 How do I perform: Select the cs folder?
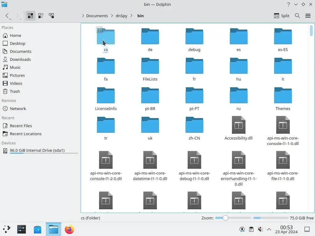106,40
